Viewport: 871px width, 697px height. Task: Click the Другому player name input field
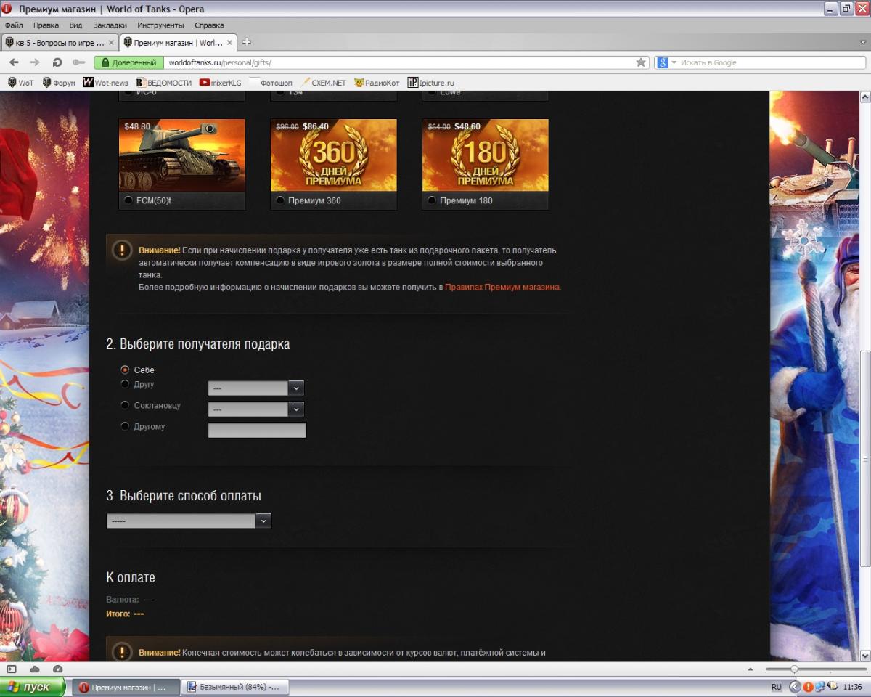(x=257, y=431)
